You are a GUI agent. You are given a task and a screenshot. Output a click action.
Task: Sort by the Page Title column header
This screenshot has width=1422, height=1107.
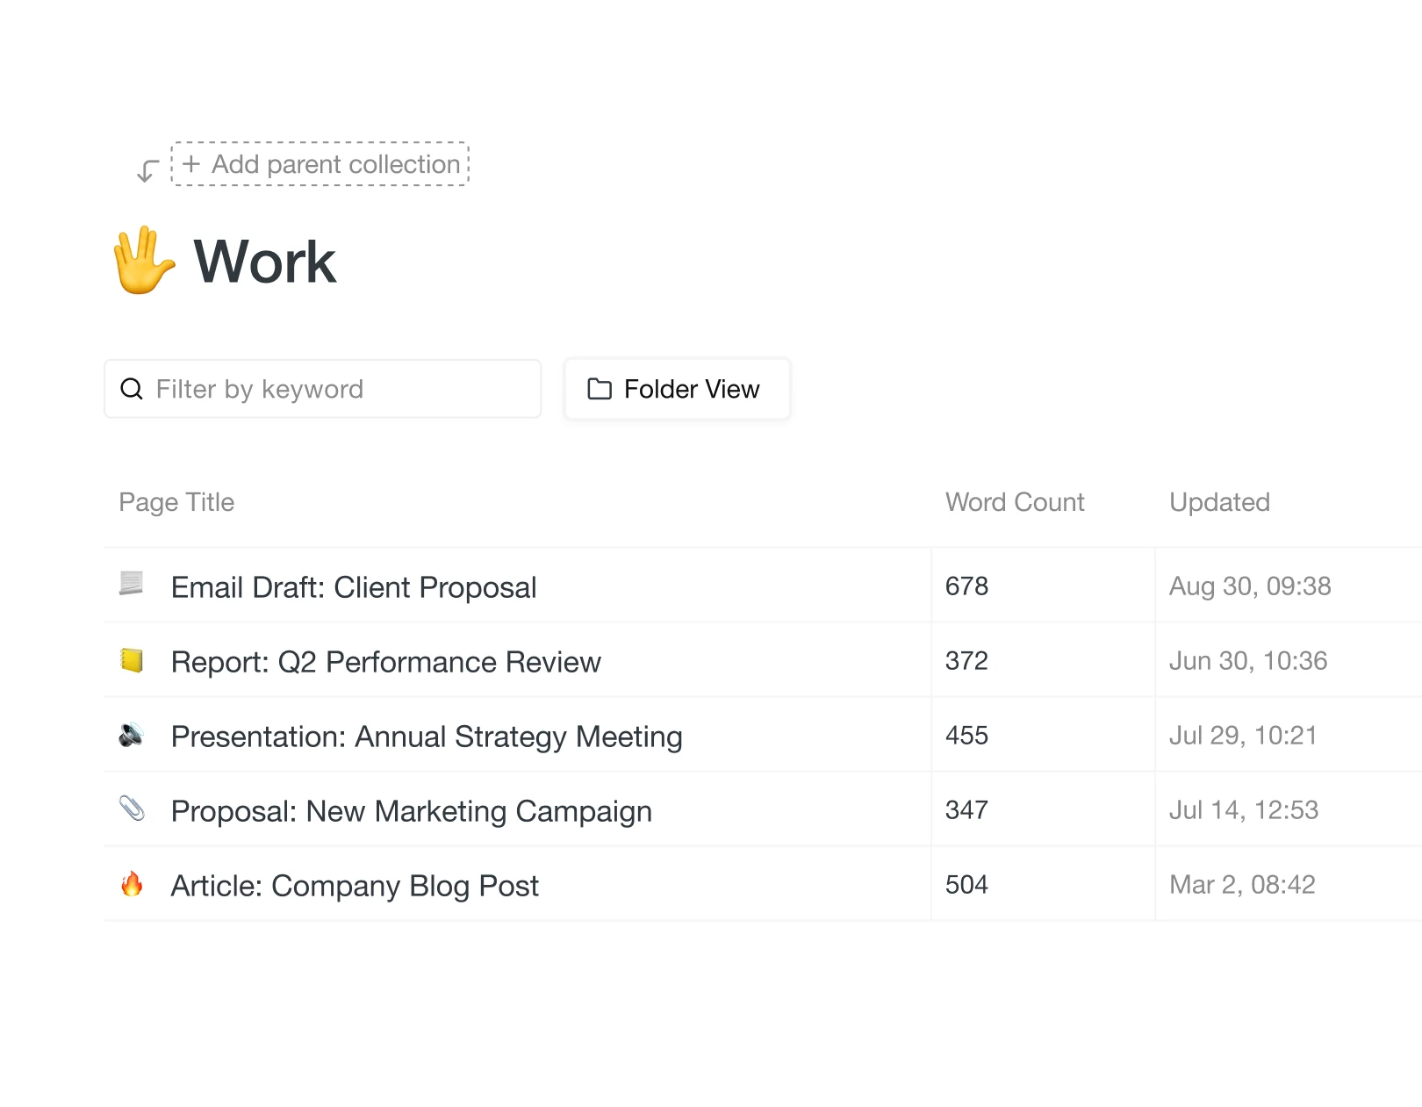tap(176, 502)
